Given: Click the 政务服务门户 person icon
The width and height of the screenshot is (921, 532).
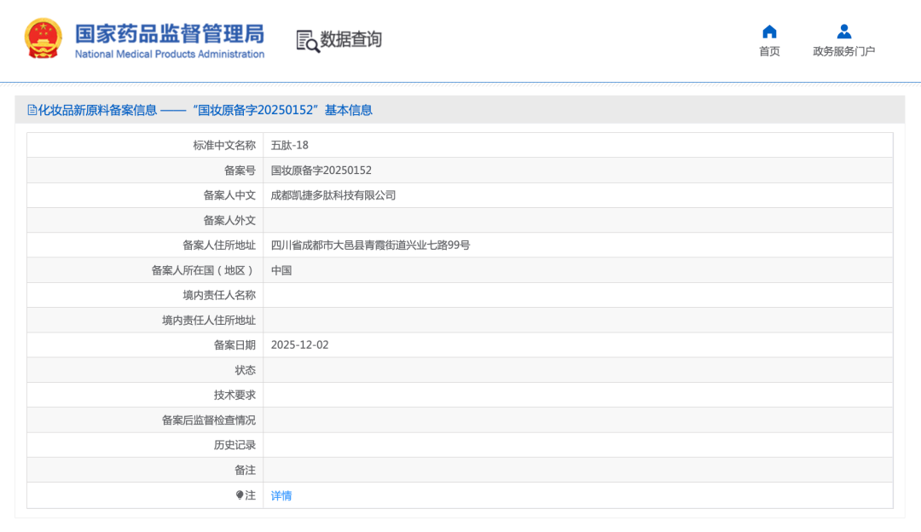Looking at the screenshot, I should tap(843, 31).
